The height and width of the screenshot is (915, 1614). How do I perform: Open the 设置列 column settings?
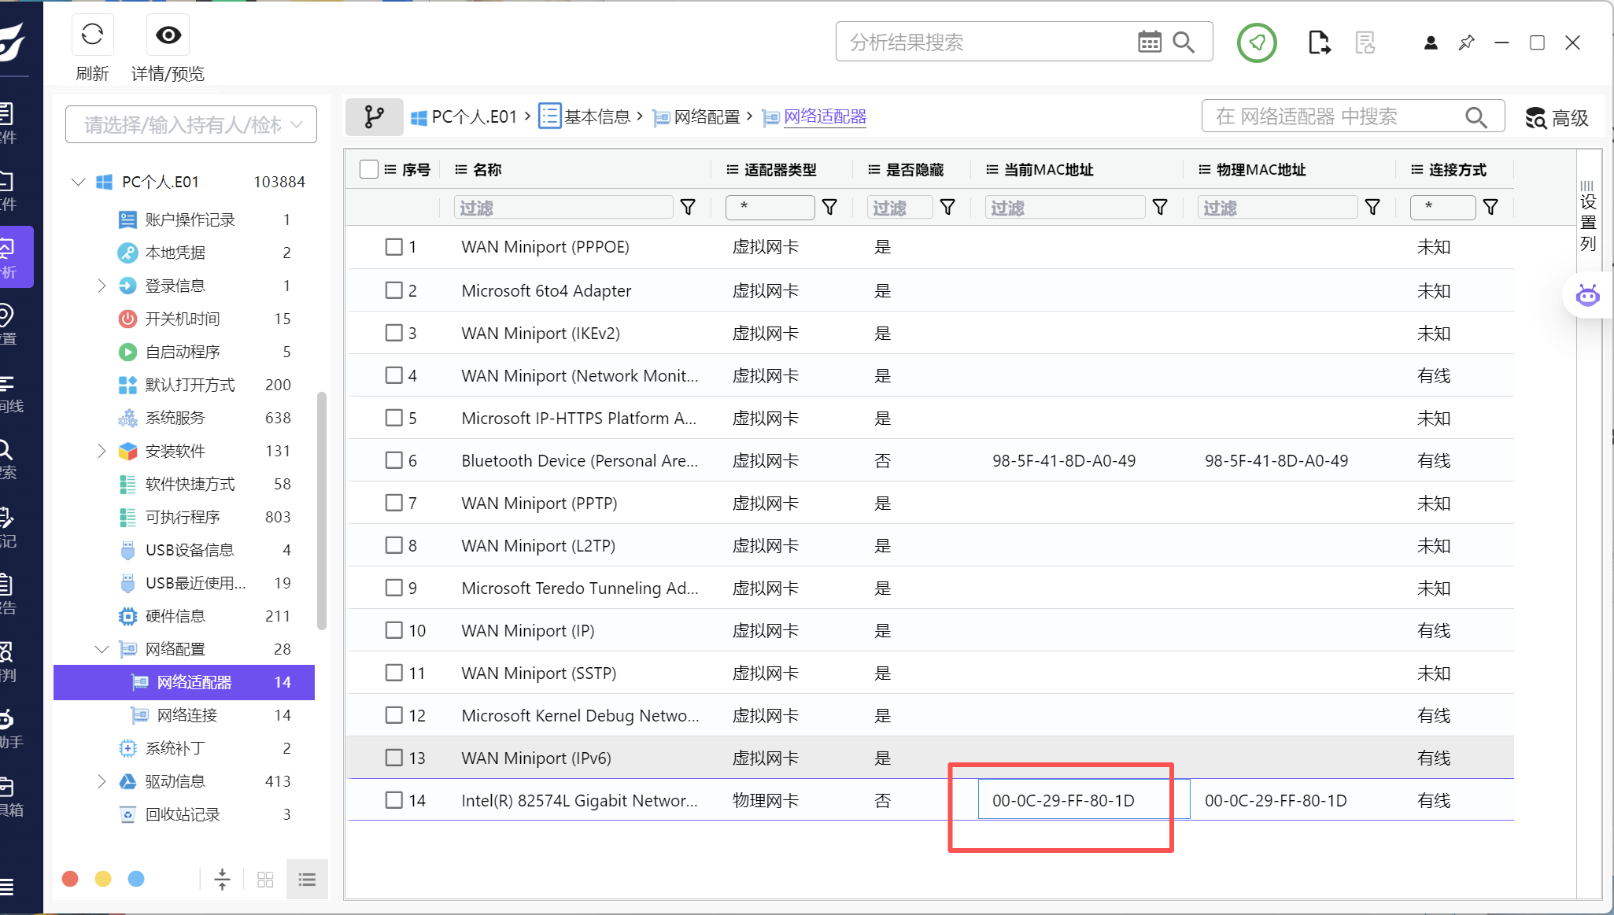point(1588,216)
